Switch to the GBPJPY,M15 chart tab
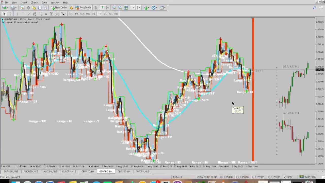This screenshot has height=183, width=325. [x=142, y=172]
